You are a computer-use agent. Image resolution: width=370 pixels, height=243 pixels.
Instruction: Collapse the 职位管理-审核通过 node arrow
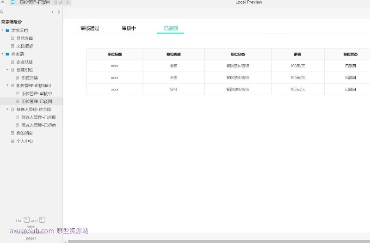[x=7, y=85]
